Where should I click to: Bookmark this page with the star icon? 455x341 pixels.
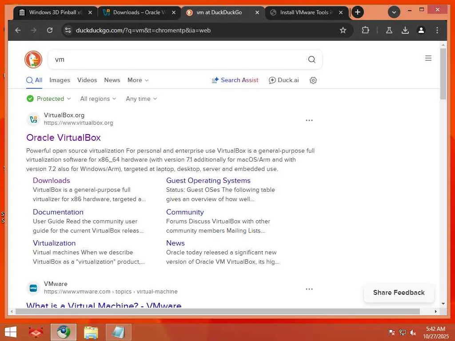tap(343, 30)
